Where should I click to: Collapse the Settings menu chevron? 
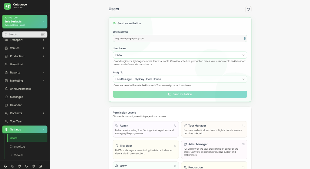pyautogui.click(x=43, y=129)
